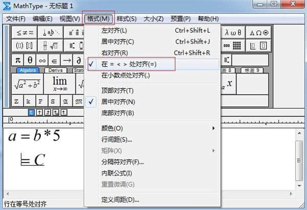Viewport: 307px width, 210px height.
Task: Open the 编辑(E) menu
Action: [x=42, y=19]
